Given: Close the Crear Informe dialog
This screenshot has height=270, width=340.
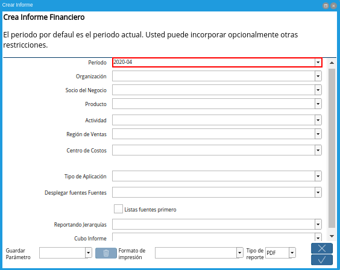Looking at the screenshot, I should (x=333, y=5).
